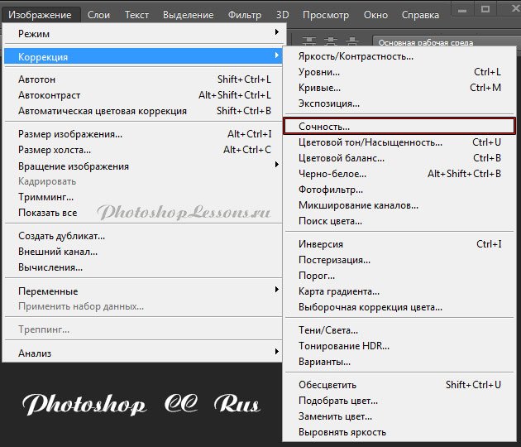Open the Справка menu
Viewport: 521px width, 447px height.
point(420,15)
